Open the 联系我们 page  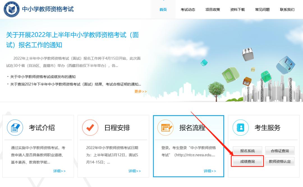(287, 9)
